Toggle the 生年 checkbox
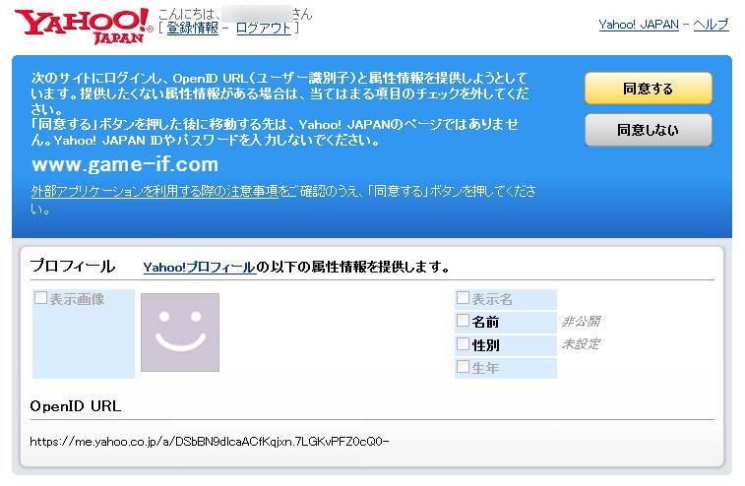This screenshot has height=486, width=745. [463, 366]
